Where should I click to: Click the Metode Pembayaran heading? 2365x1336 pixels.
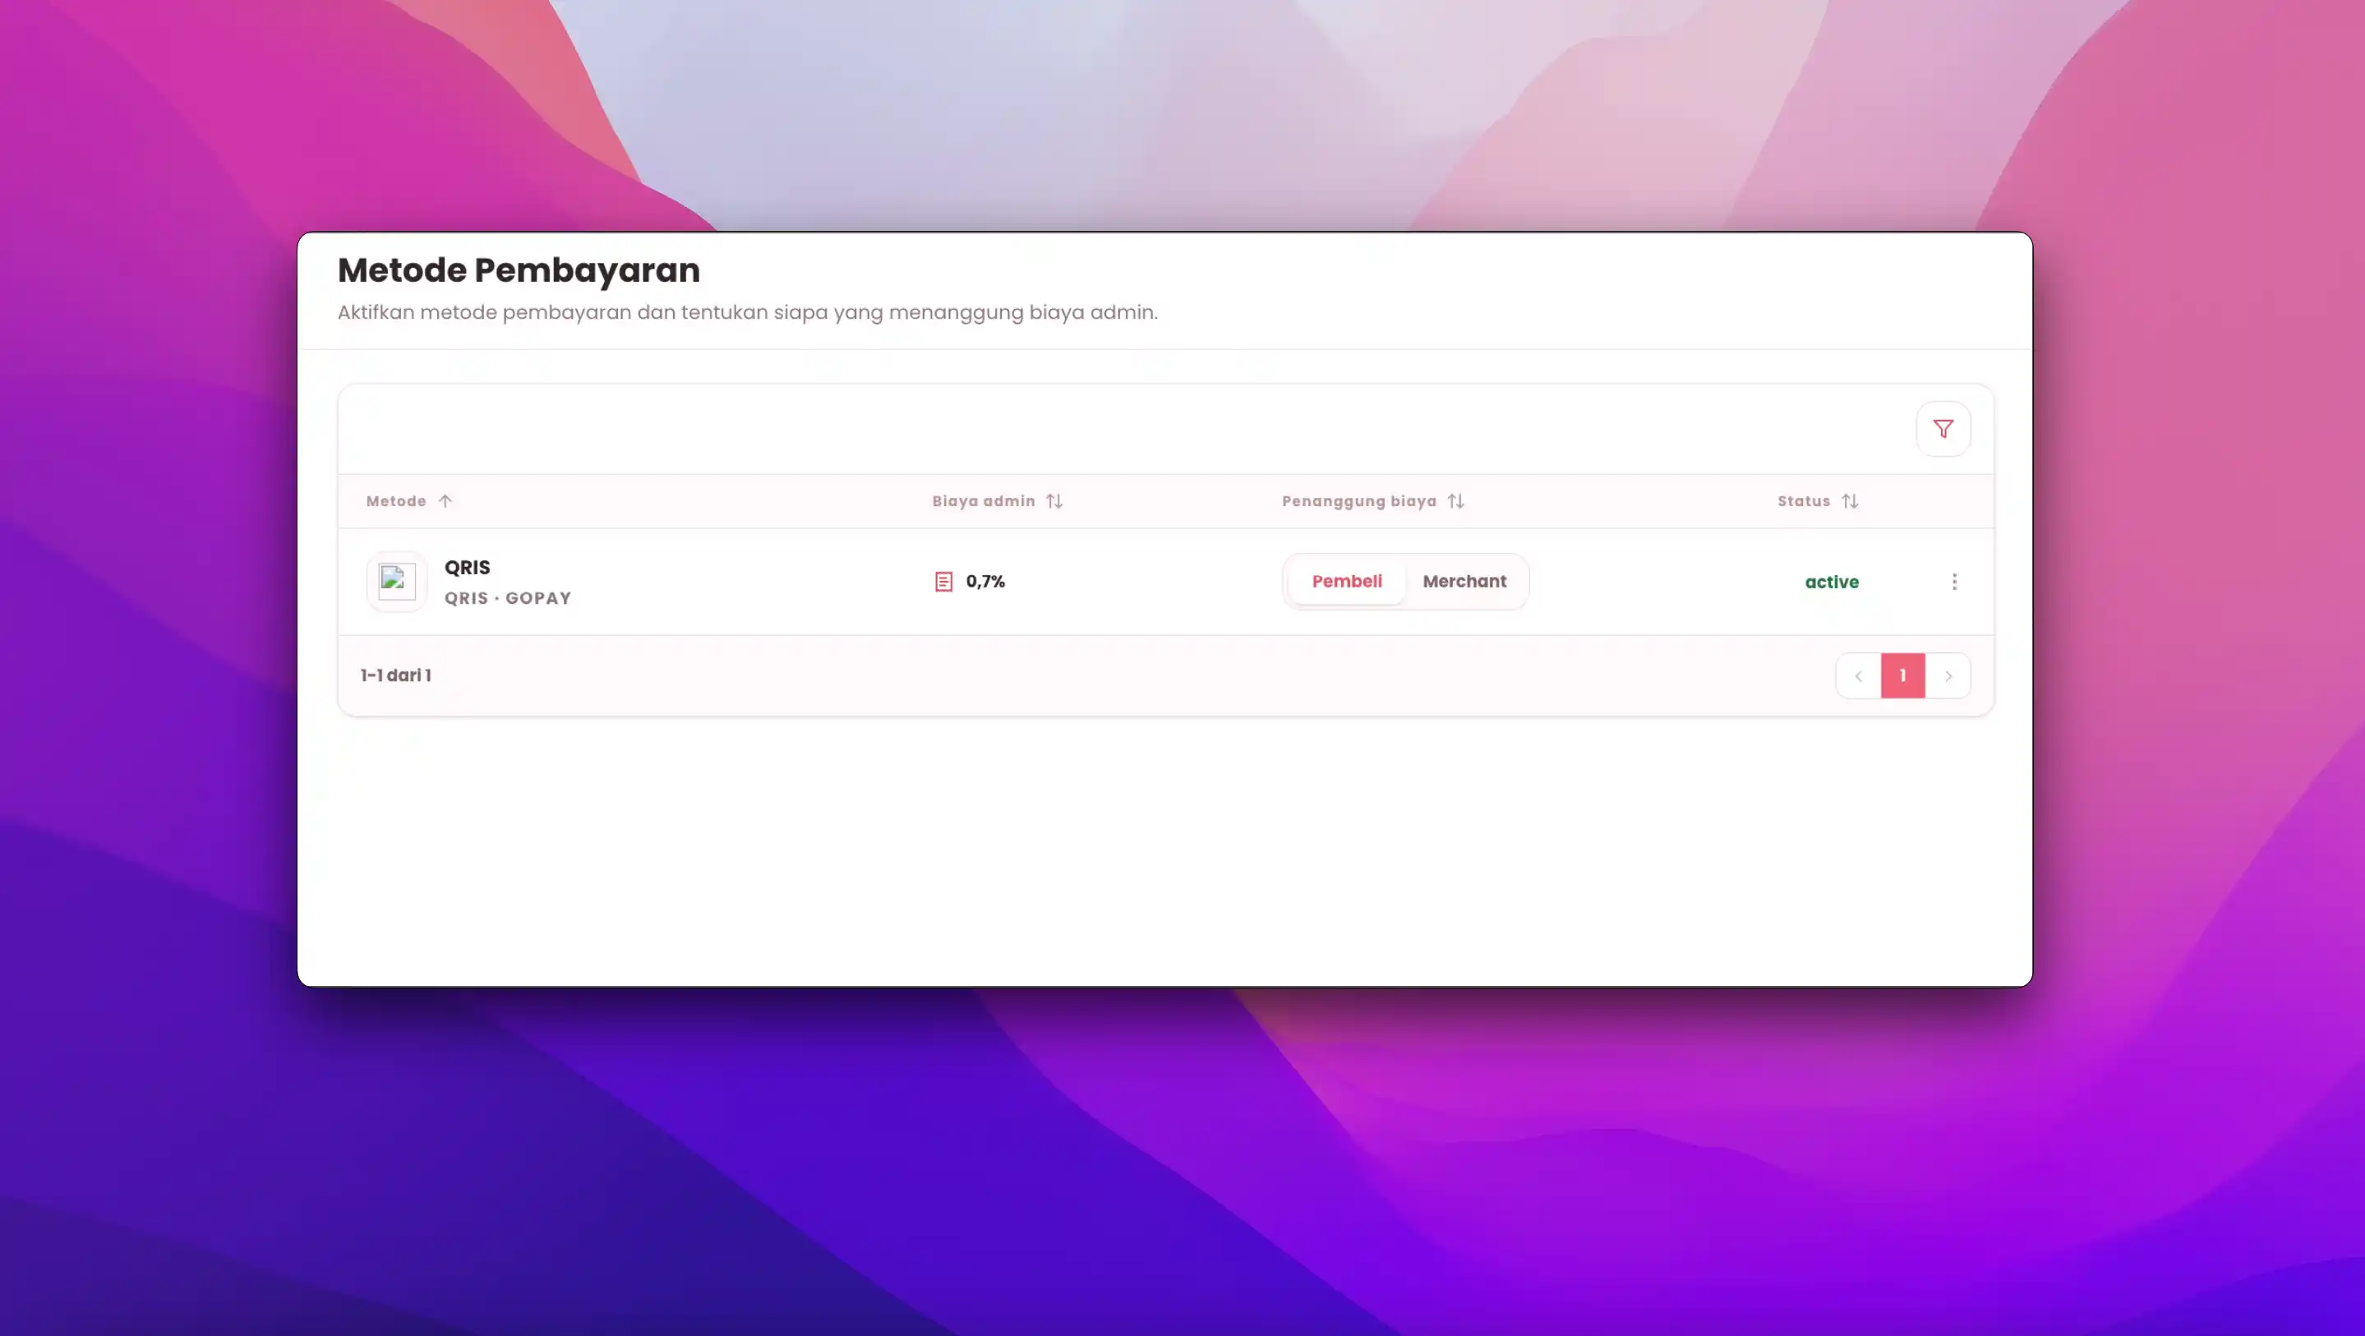pyautogui.click(x=519, y=270)
